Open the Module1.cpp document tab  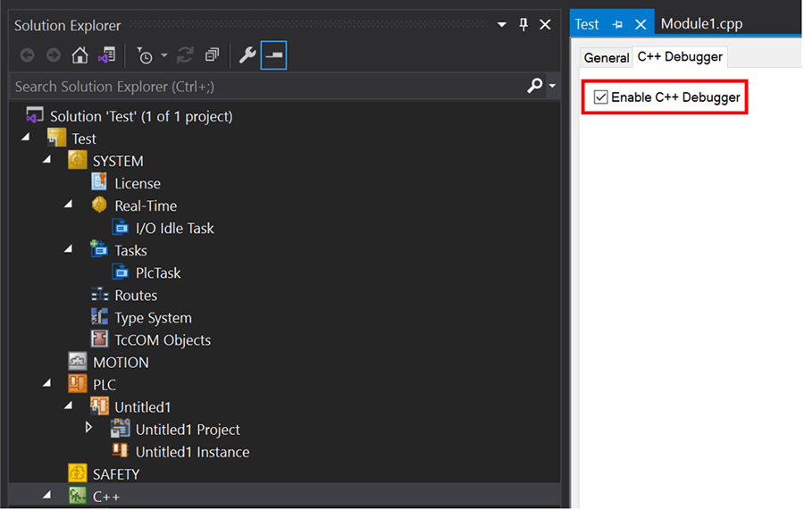pyautogui.click(x=701, y=23)
